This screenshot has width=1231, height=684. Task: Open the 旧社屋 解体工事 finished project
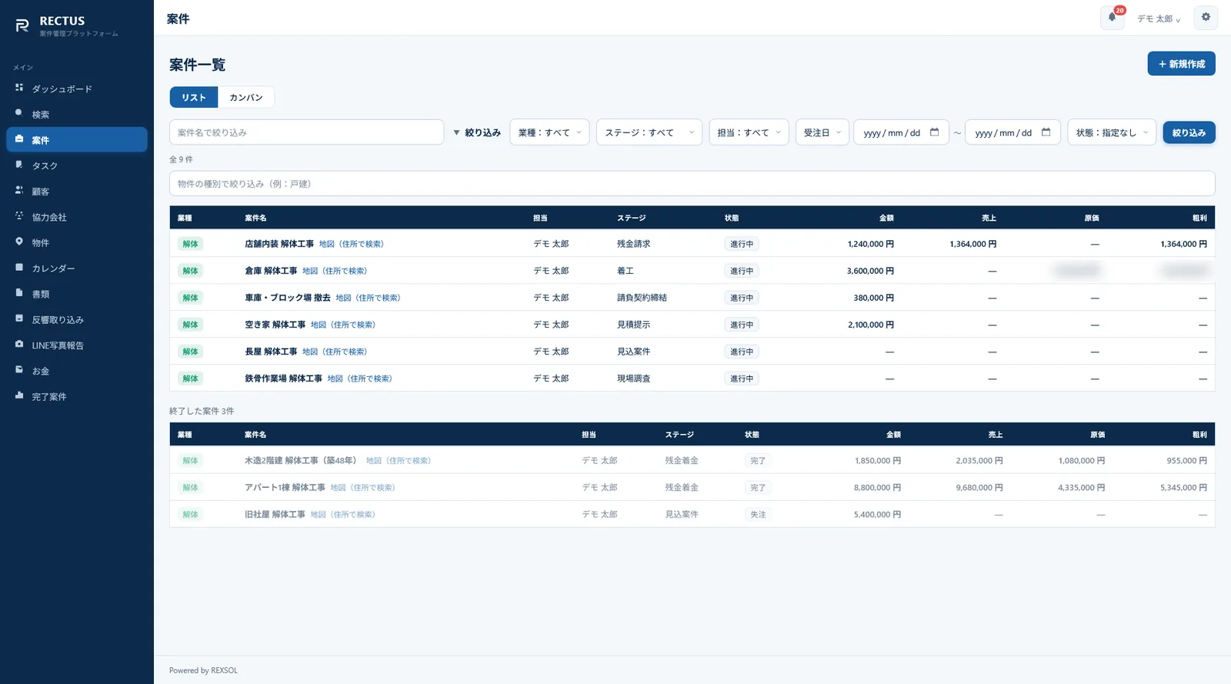pos(275,515)
